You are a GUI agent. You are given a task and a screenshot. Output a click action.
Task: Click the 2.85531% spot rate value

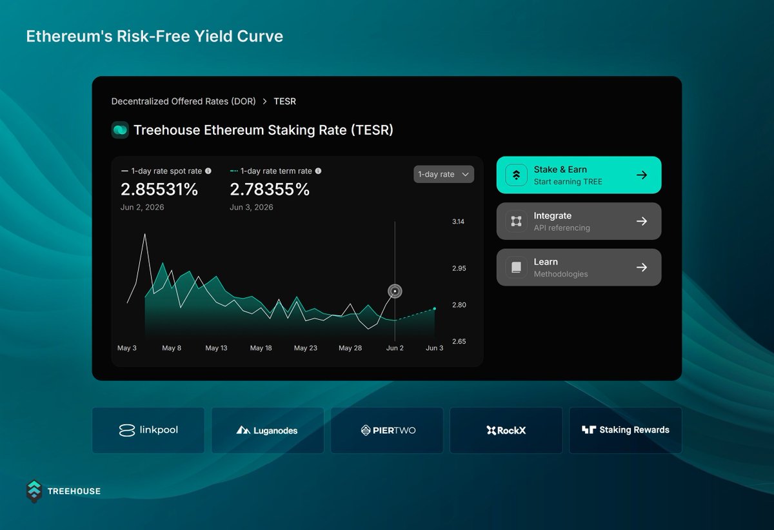coord(159,190)
